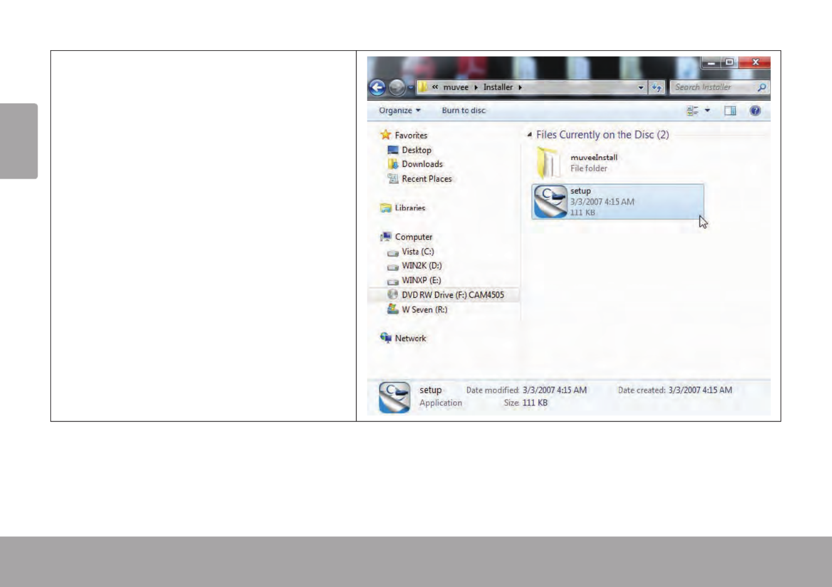Screen dimensions: 832x587
Task: Select Libraries in the navigation pane
Action: click(x=410, y=208)
